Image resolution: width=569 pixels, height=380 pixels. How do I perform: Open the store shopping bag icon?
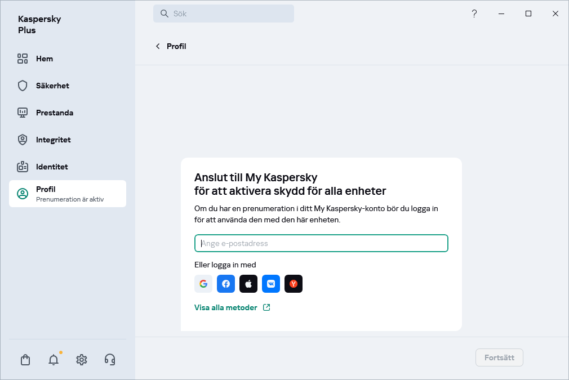(25, 360)
